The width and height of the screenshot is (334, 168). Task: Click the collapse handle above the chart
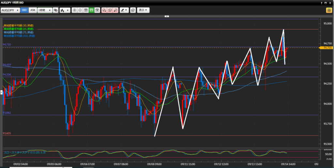[x=167, y=16]
